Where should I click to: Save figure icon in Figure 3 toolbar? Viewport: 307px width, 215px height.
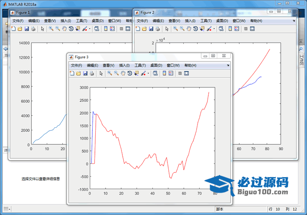[x=85, y=73]
